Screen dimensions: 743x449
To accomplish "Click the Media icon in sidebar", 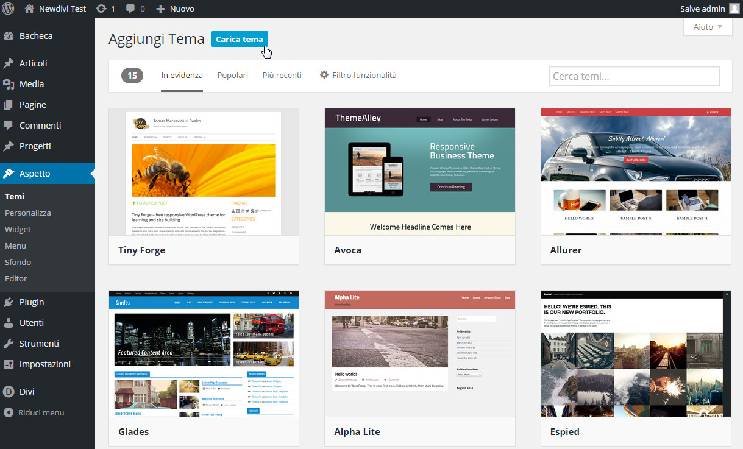I will coord(9,84).
